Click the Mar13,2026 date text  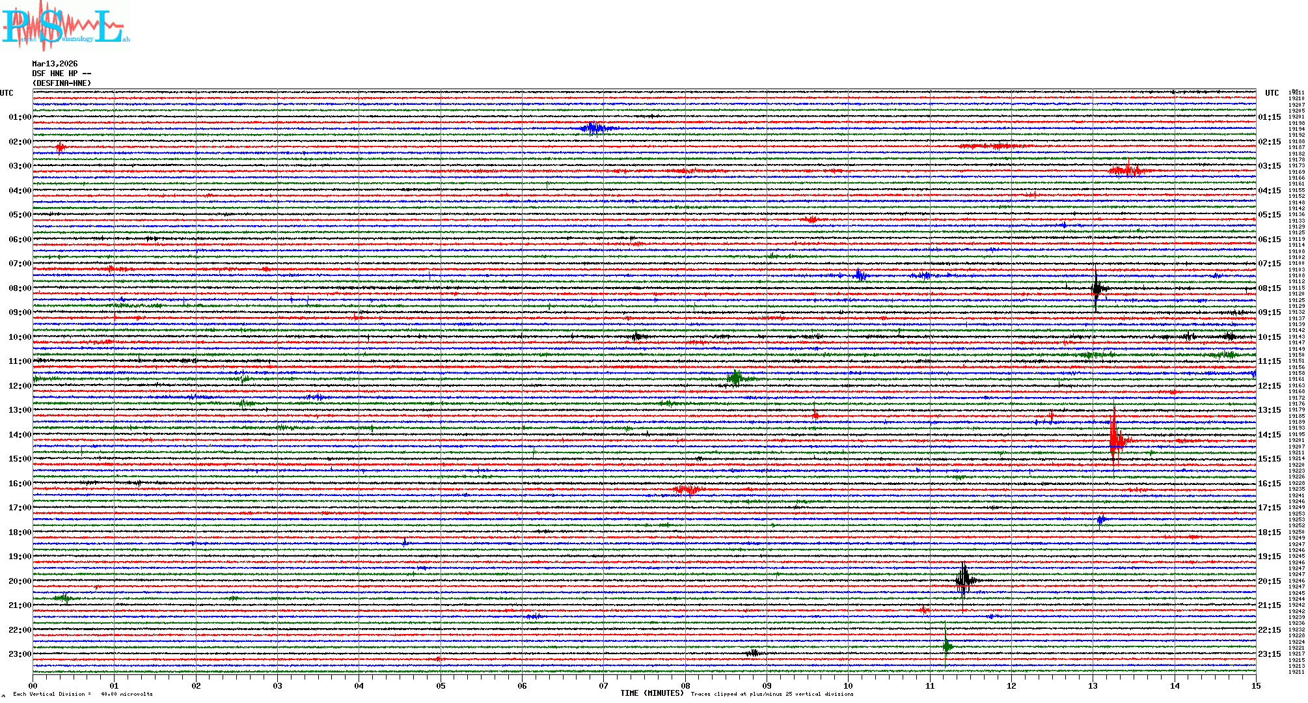coord(55,64)
